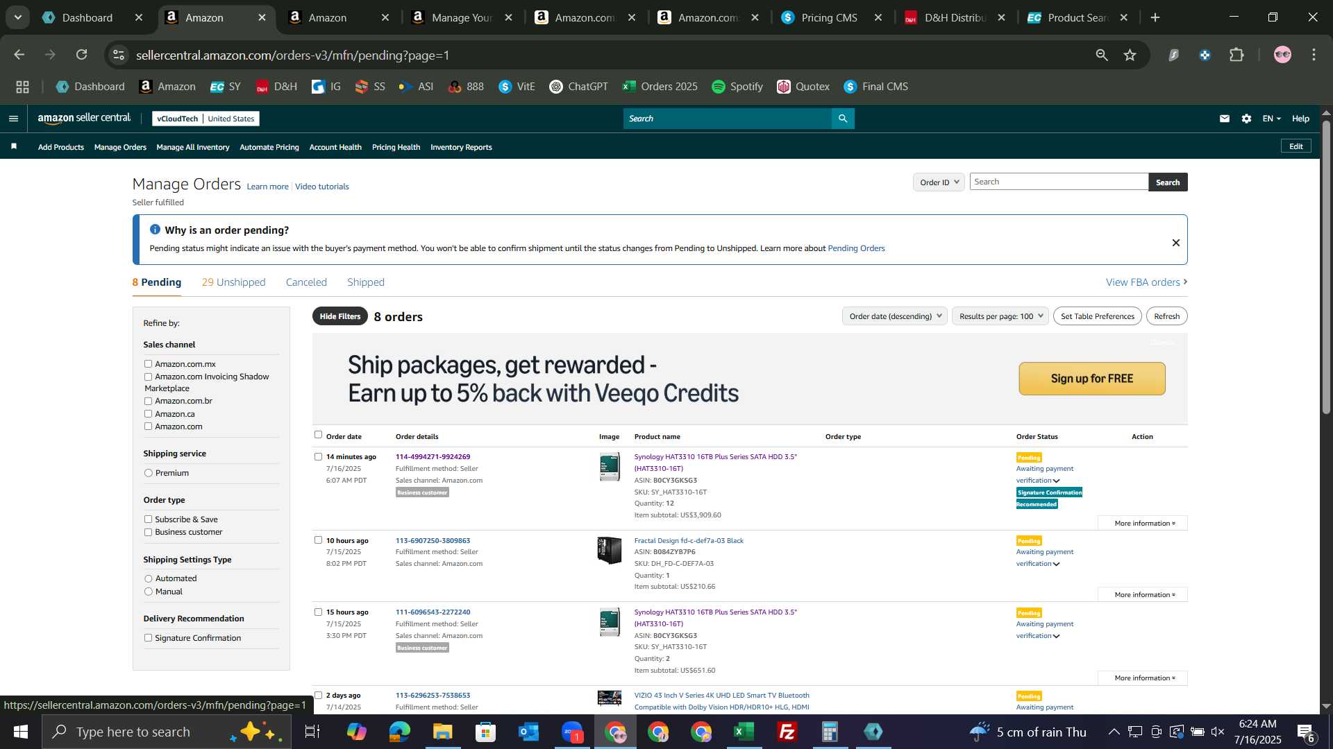Image resolution: width=1333 pixels, height=749 pixels.
Task: Tick the select-all orders header checkbox
Action: (318, 435)
